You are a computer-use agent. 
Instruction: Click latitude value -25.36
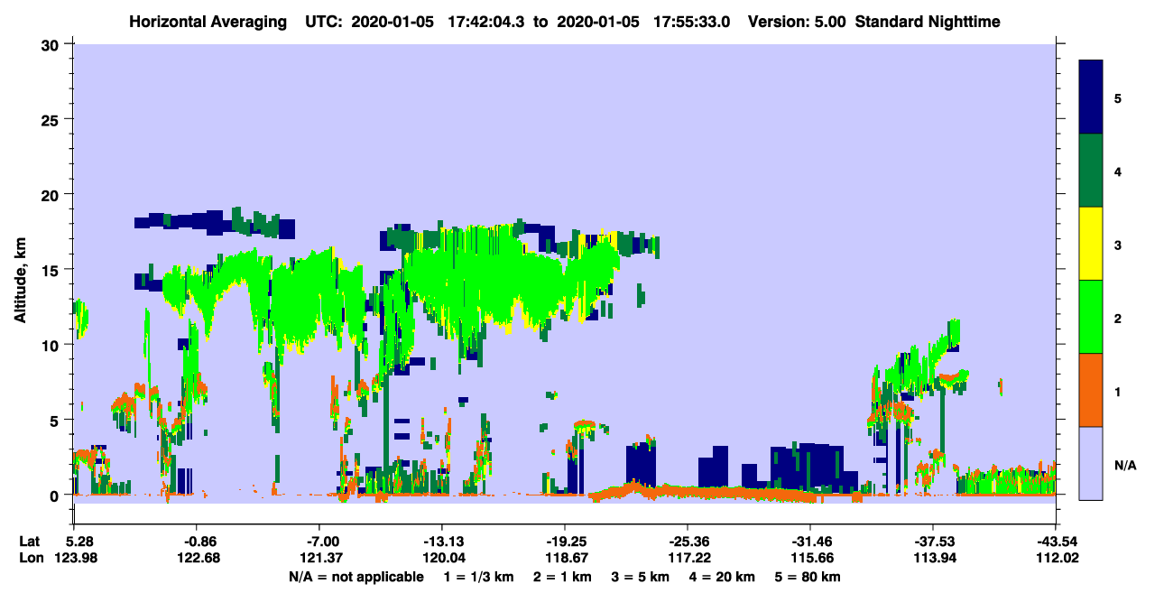(x=688, y=541)
